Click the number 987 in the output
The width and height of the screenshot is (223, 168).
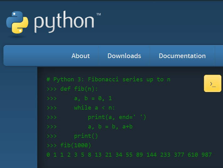point(206,155)
